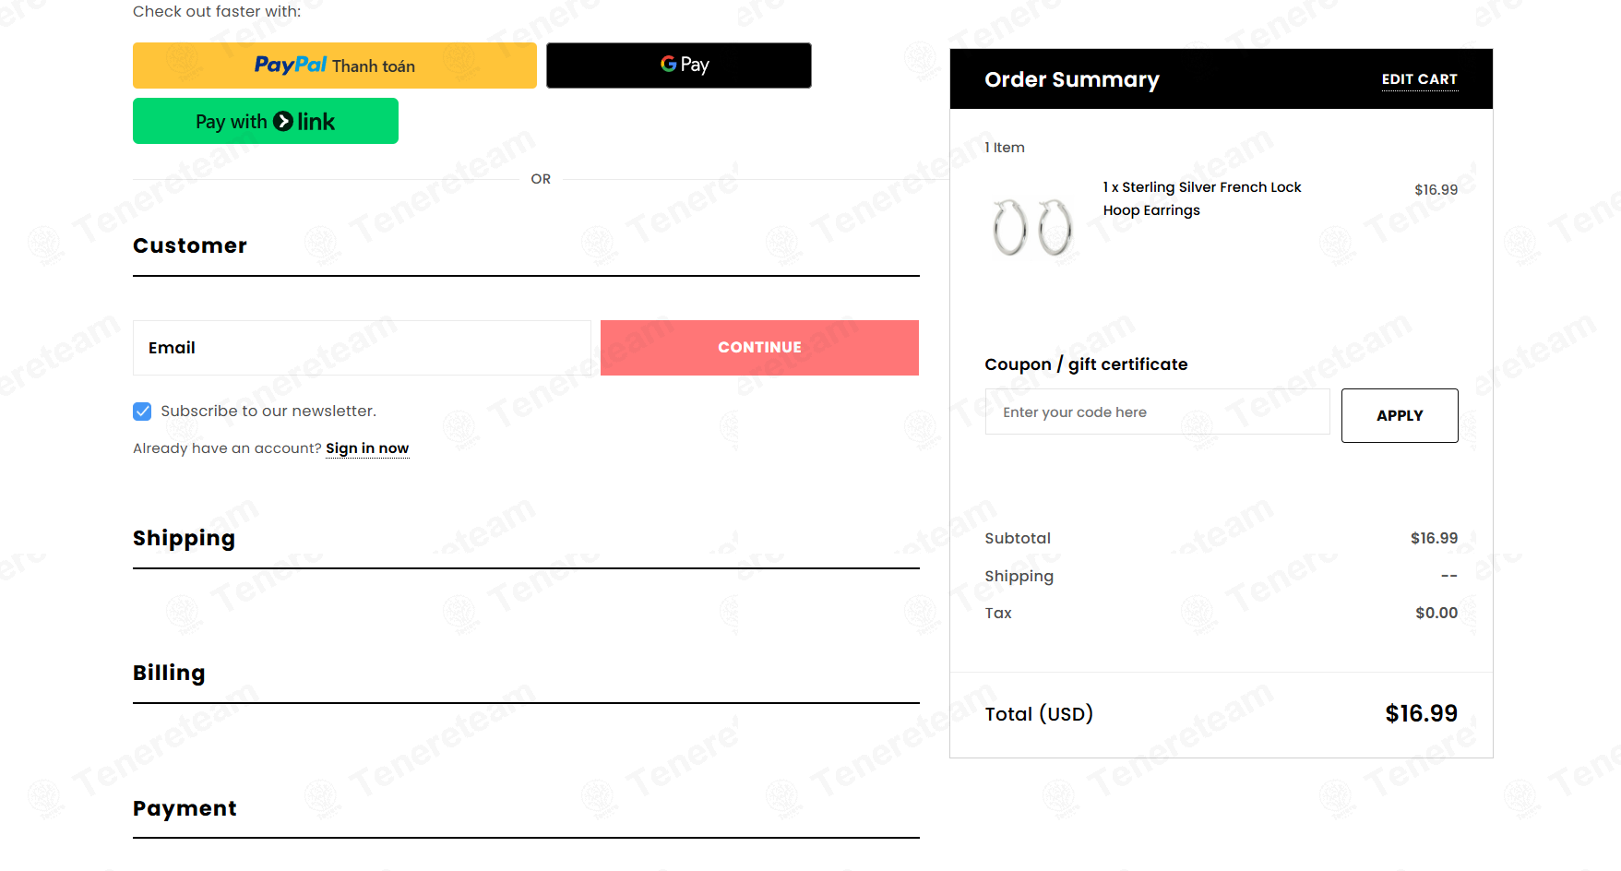Screen dimensions: 1621x871
Task: Pay using the PayPal button
Action: (x=334, y=66)
